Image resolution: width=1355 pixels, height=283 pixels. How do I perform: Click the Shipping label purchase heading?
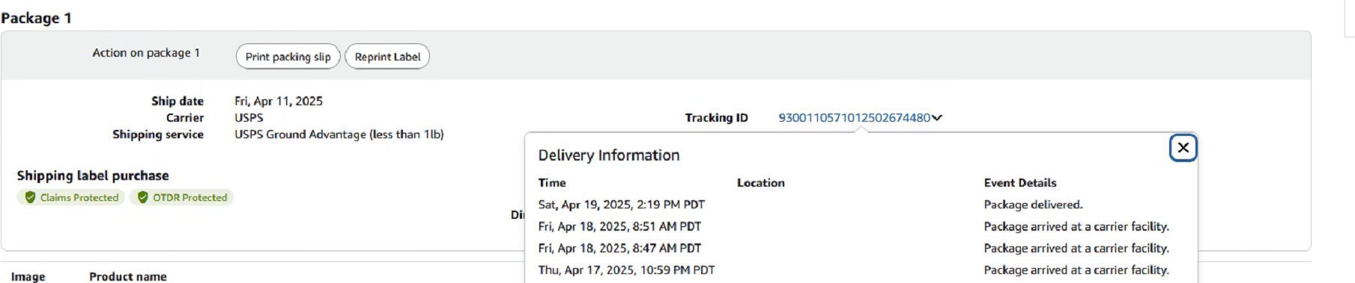(x=93, y=175)
